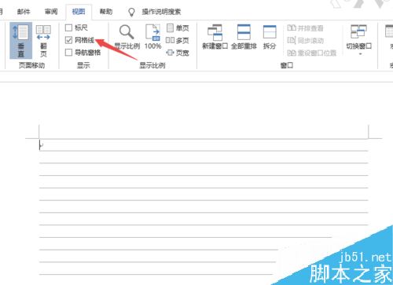Select the Vertical (垂直) page movement icon
393x285 pixels.
tap(21, 40)
